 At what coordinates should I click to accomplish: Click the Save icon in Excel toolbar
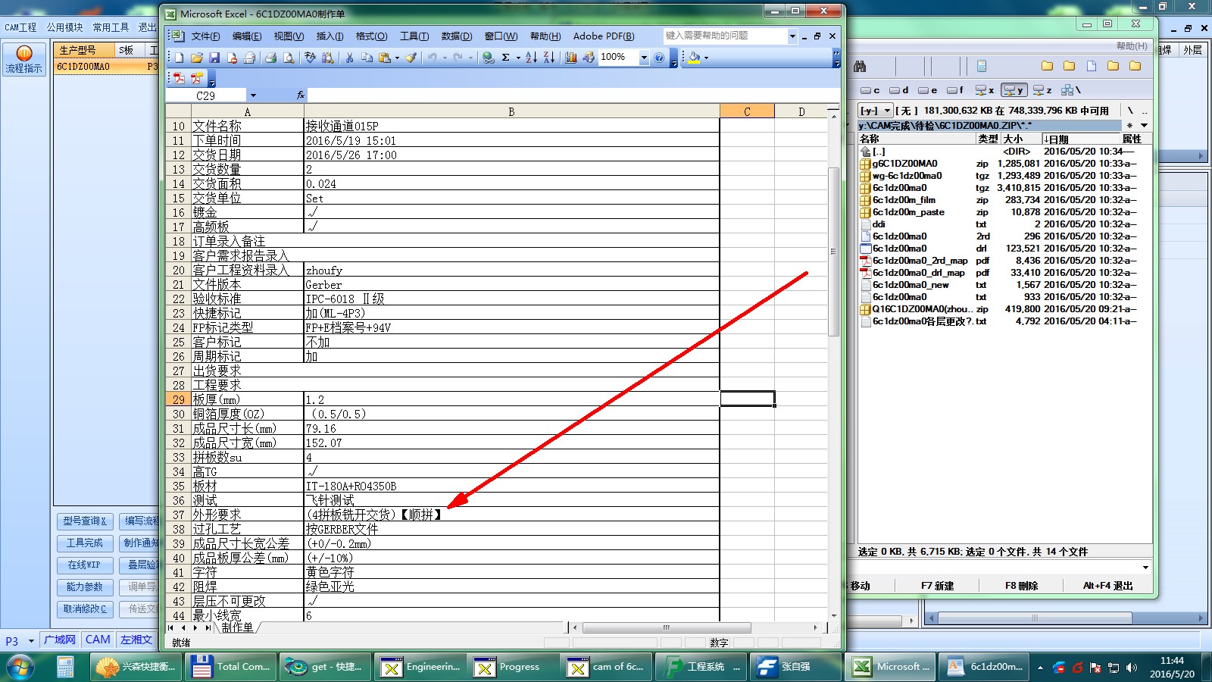(x=214, y=58)
